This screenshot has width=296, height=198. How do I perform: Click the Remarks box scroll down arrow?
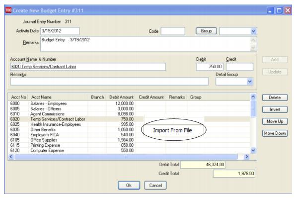pos(253,47)
